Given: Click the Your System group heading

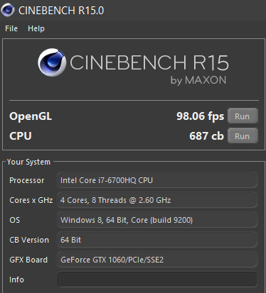Looking at the screenshot, I should coord(28,162).
